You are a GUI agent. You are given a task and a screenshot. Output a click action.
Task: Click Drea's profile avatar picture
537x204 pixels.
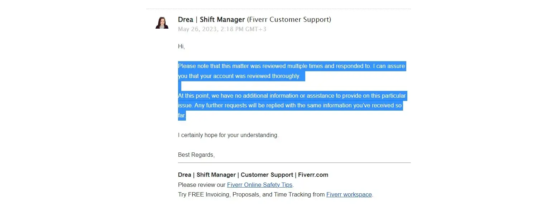coord(162,23)
